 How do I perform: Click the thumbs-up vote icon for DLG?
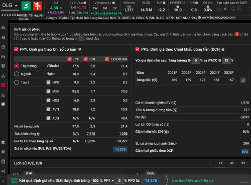[220, 9]
